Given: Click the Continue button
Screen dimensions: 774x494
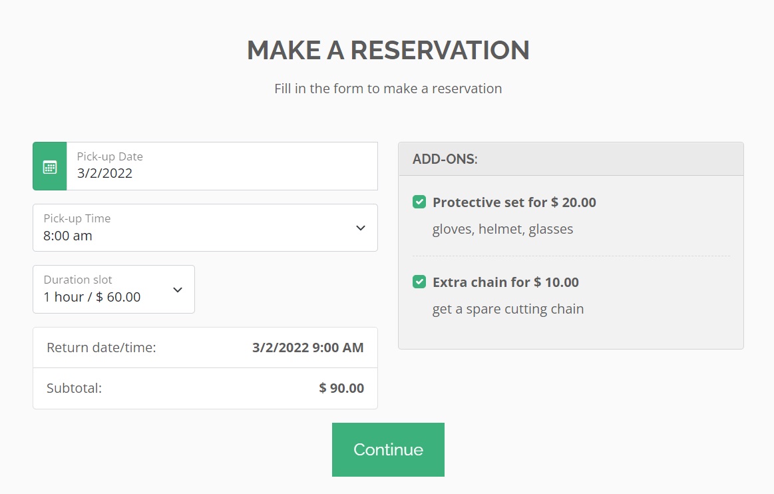Looking at the screenshot, I should point(389,449).
